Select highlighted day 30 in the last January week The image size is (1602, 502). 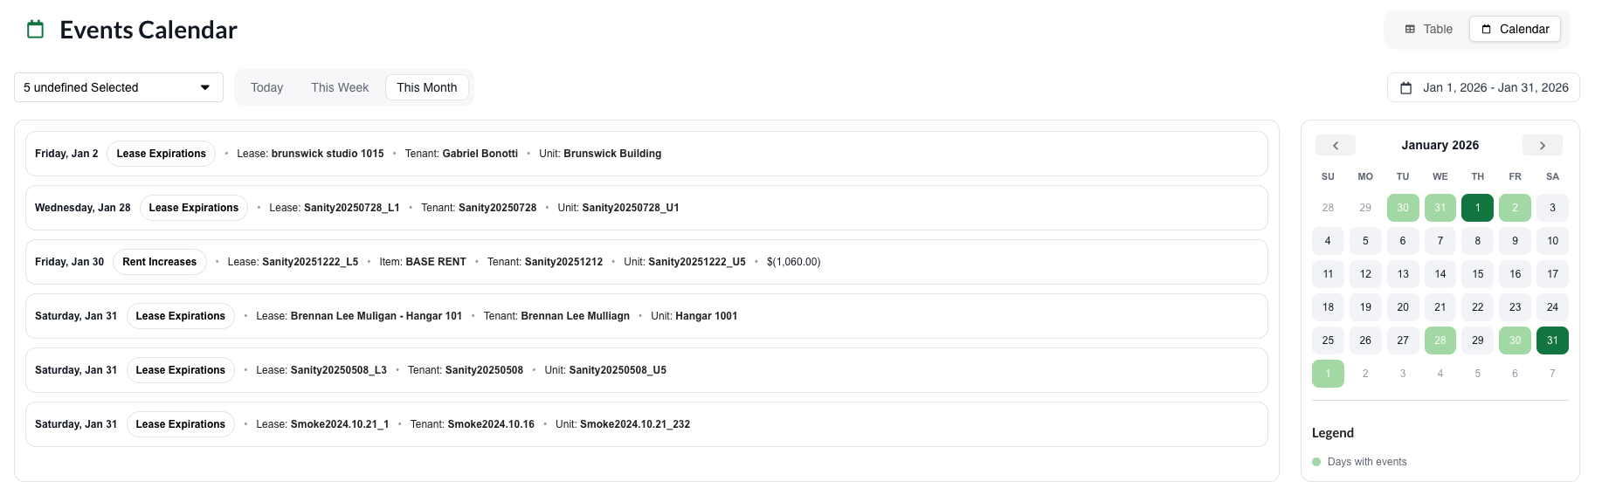(1516, 340)
